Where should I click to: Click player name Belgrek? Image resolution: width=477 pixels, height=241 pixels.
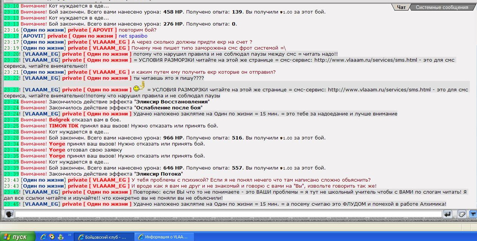tap(60, 120)
